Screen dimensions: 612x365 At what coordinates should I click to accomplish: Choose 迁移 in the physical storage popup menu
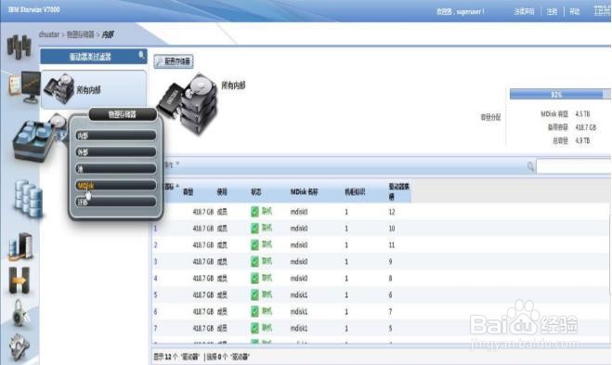pyautogui.click(x=116, y=202)
